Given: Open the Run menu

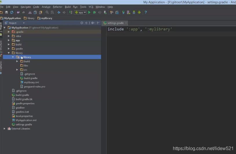Looking at the screenshot, I should click(x=75, y=7).
